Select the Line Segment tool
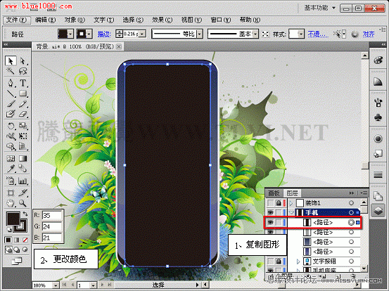Screen dimensions: 389x291 point(11,93)
